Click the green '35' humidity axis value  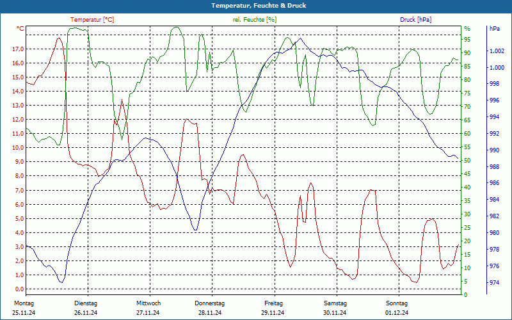pyautogui.click(x=467, y=201)
